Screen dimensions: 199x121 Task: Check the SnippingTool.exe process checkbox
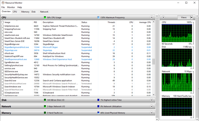pyautogui.click(x=2, y=29)
